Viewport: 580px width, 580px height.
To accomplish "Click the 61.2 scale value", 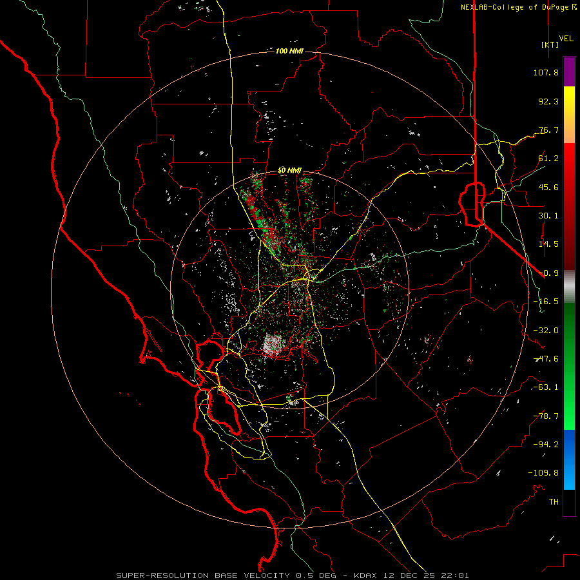I will [x=548, y=159].
